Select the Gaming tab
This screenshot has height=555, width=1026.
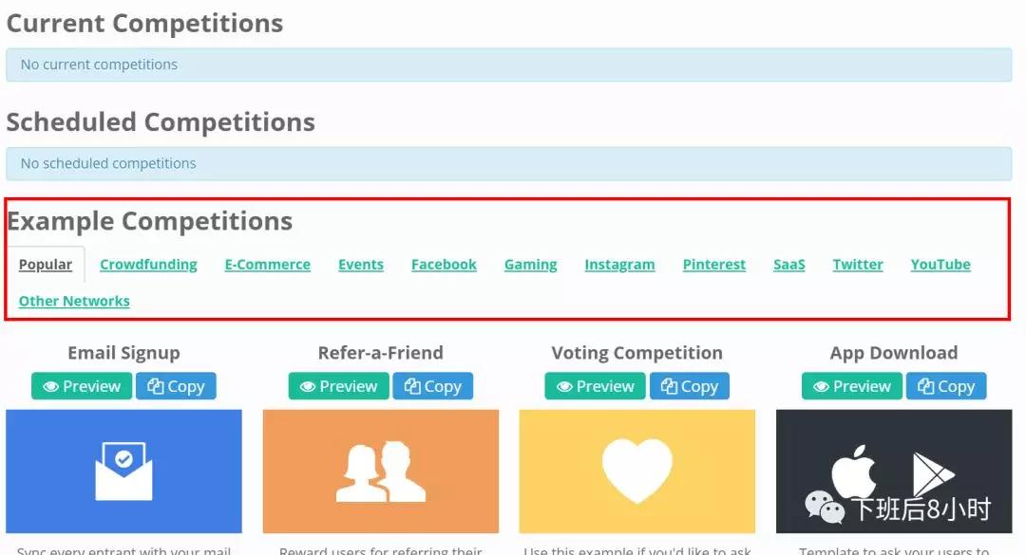530,265
